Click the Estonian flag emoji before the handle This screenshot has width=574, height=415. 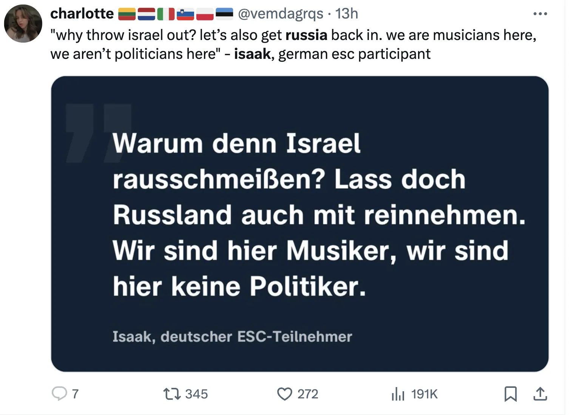(224, 14)
